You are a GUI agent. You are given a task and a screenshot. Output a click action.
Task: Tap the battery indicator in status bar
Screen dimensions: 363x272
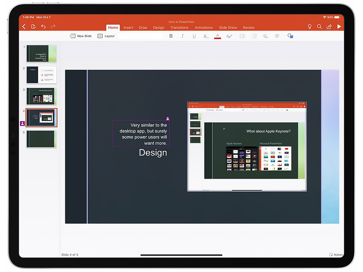pyautogui.click(x=337, y=17)
